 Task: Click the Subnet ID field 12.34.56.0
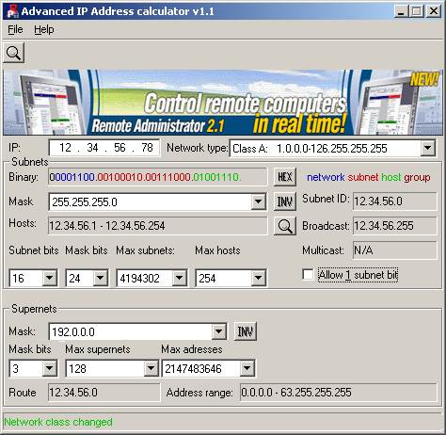394,201
